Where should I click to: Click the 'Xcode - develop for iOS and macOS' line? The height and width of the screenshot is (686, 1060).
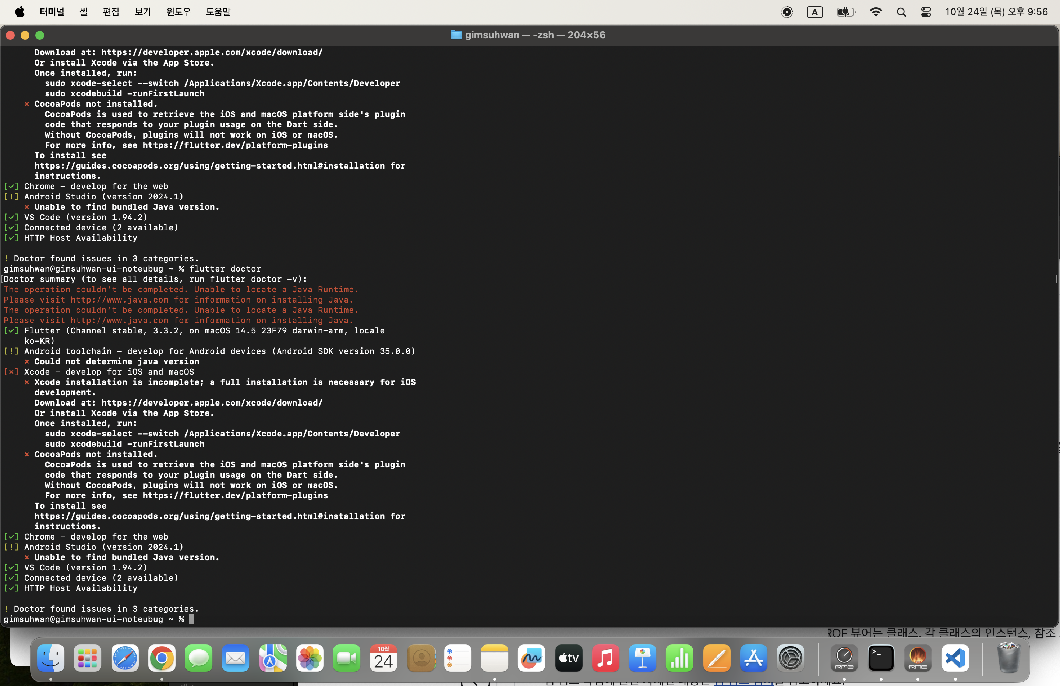tap(99, 371)
